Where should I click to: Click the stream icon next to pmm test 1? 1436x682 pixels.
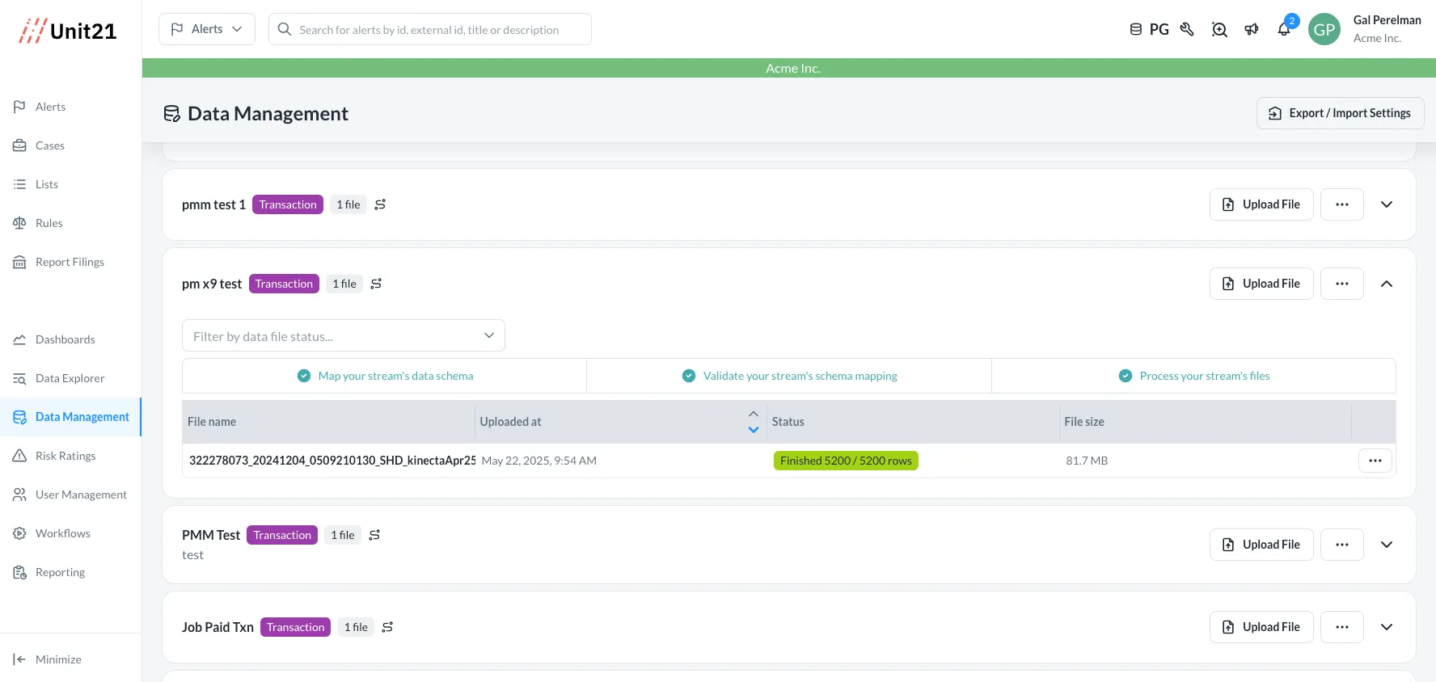(x=380, y=204)
